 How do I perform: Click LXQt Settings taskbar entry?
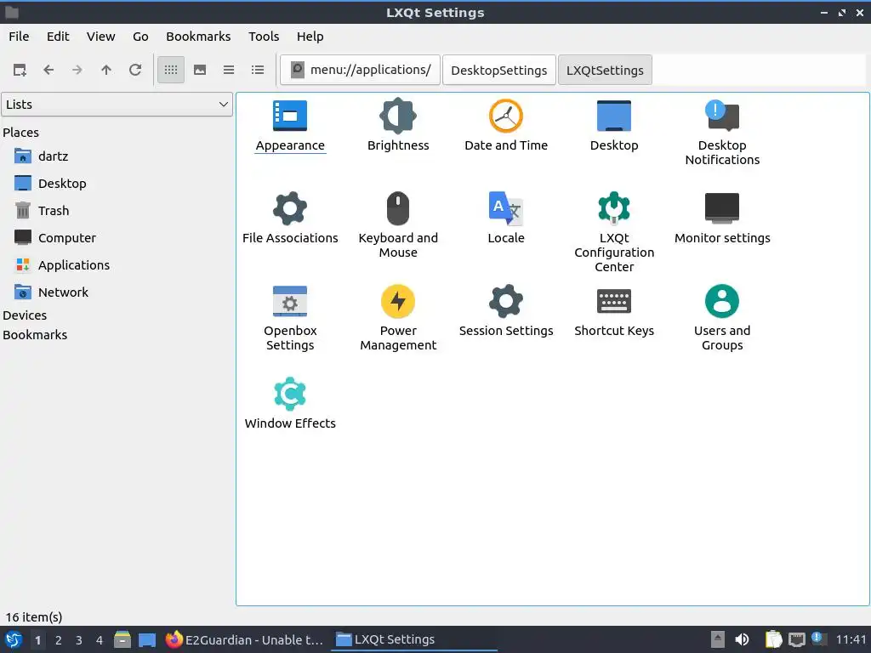(414, 639)
